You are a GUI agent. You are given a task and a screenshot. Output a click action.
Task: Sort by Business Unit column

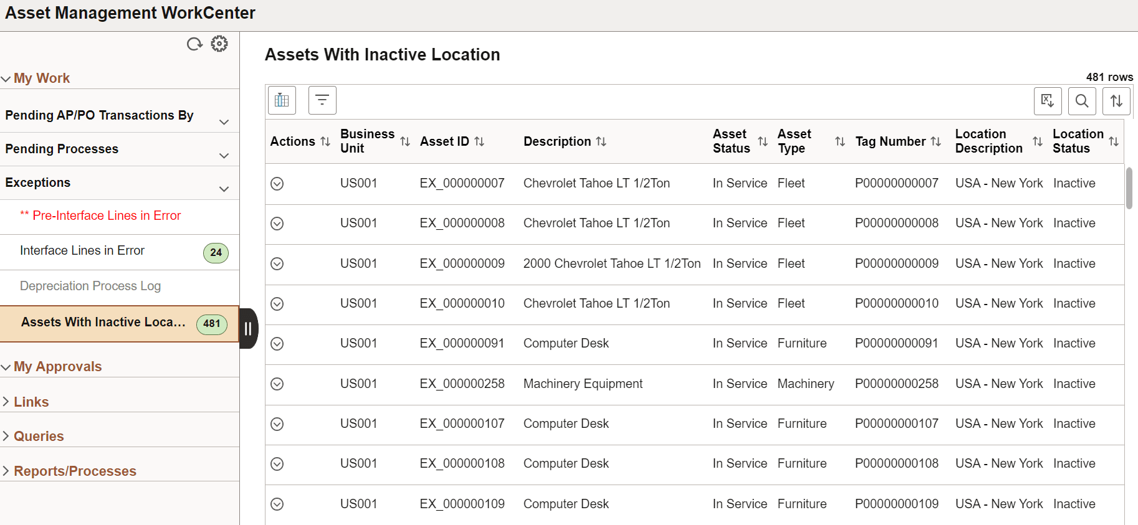click(405, 141)
